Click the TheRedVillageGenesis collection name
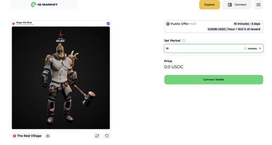This screenshot has height=145, width=272. 25,25
